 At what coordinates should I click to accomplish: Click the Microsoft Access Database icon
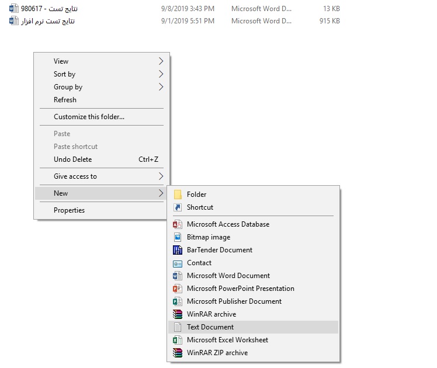click(178, 224)
